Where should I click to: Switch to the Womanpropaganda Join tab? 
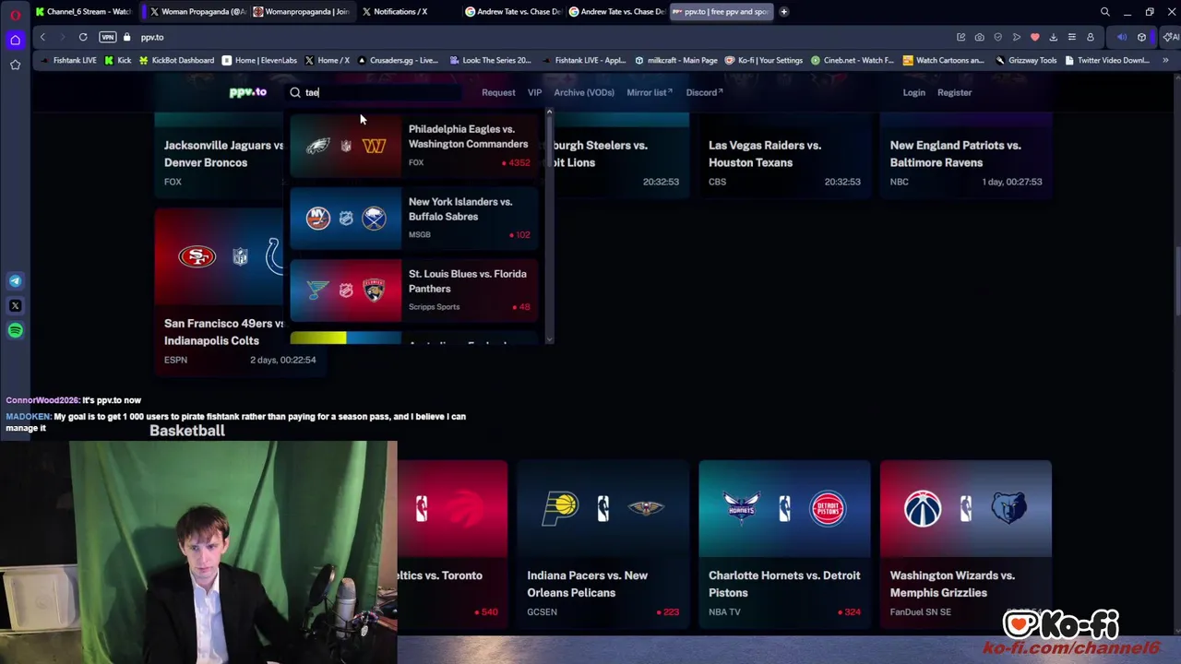pos(302,12)
